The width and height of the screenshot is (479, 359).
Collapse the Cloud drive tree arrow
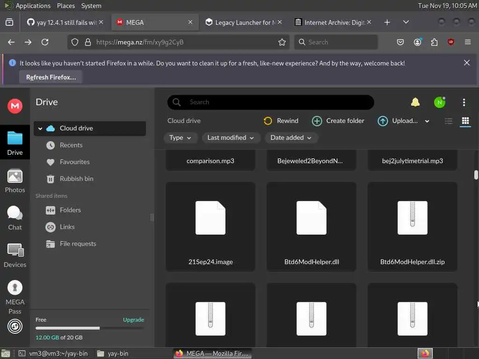point(40,129)
